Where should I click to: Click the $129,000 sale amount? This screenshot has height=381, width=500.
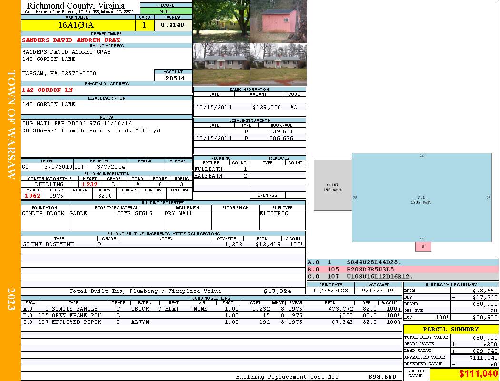267,108
